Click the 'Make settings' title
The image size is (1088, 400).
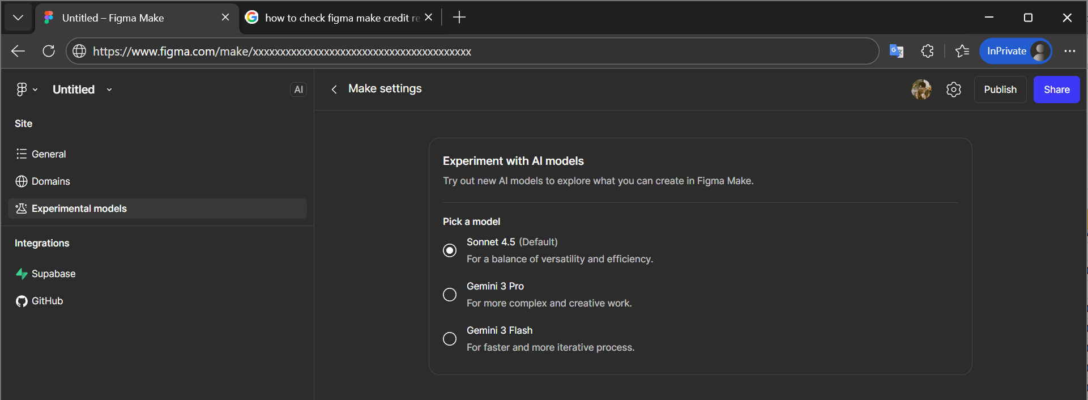point(385,88)
